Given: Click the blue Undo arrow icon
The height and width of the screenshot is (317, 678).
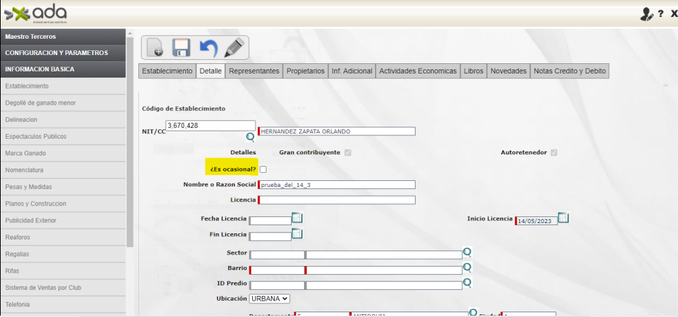Looking at the screenshot, I should tap(208, 48).
